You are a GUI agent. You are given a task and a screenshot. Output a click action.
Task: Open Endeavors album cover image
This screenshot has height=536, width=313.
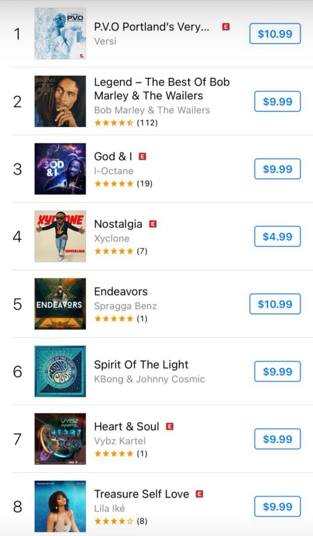[60, 304]
